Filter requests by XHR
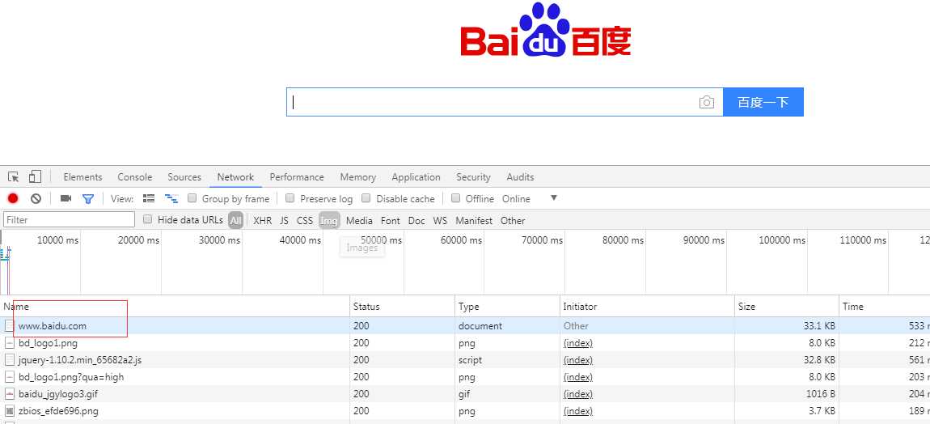 tap(262, 220)
